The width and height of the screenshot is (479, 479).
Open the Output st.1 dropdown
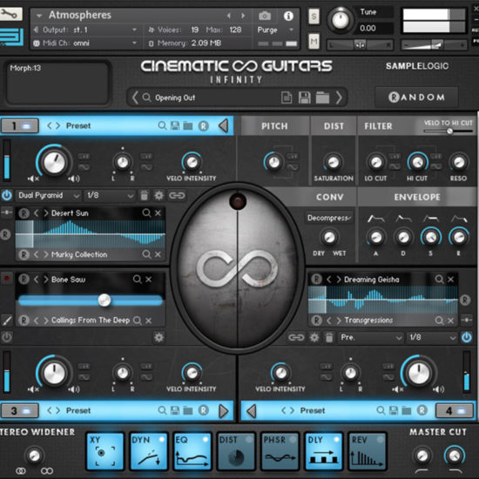[x=85, y=30]
